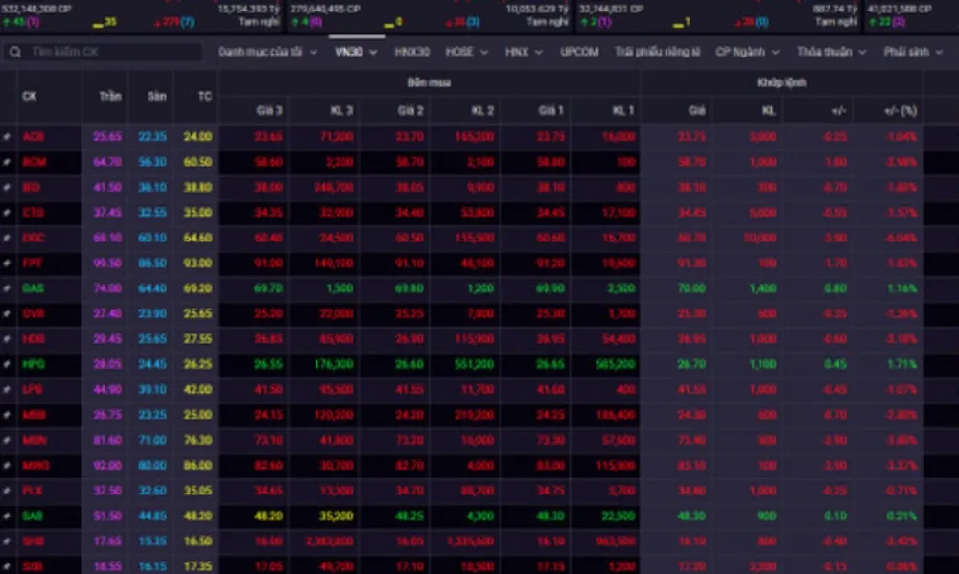Screen dimensions: 959x574
Task: Click pin icon next to SAB
Action: coord(8,516)
